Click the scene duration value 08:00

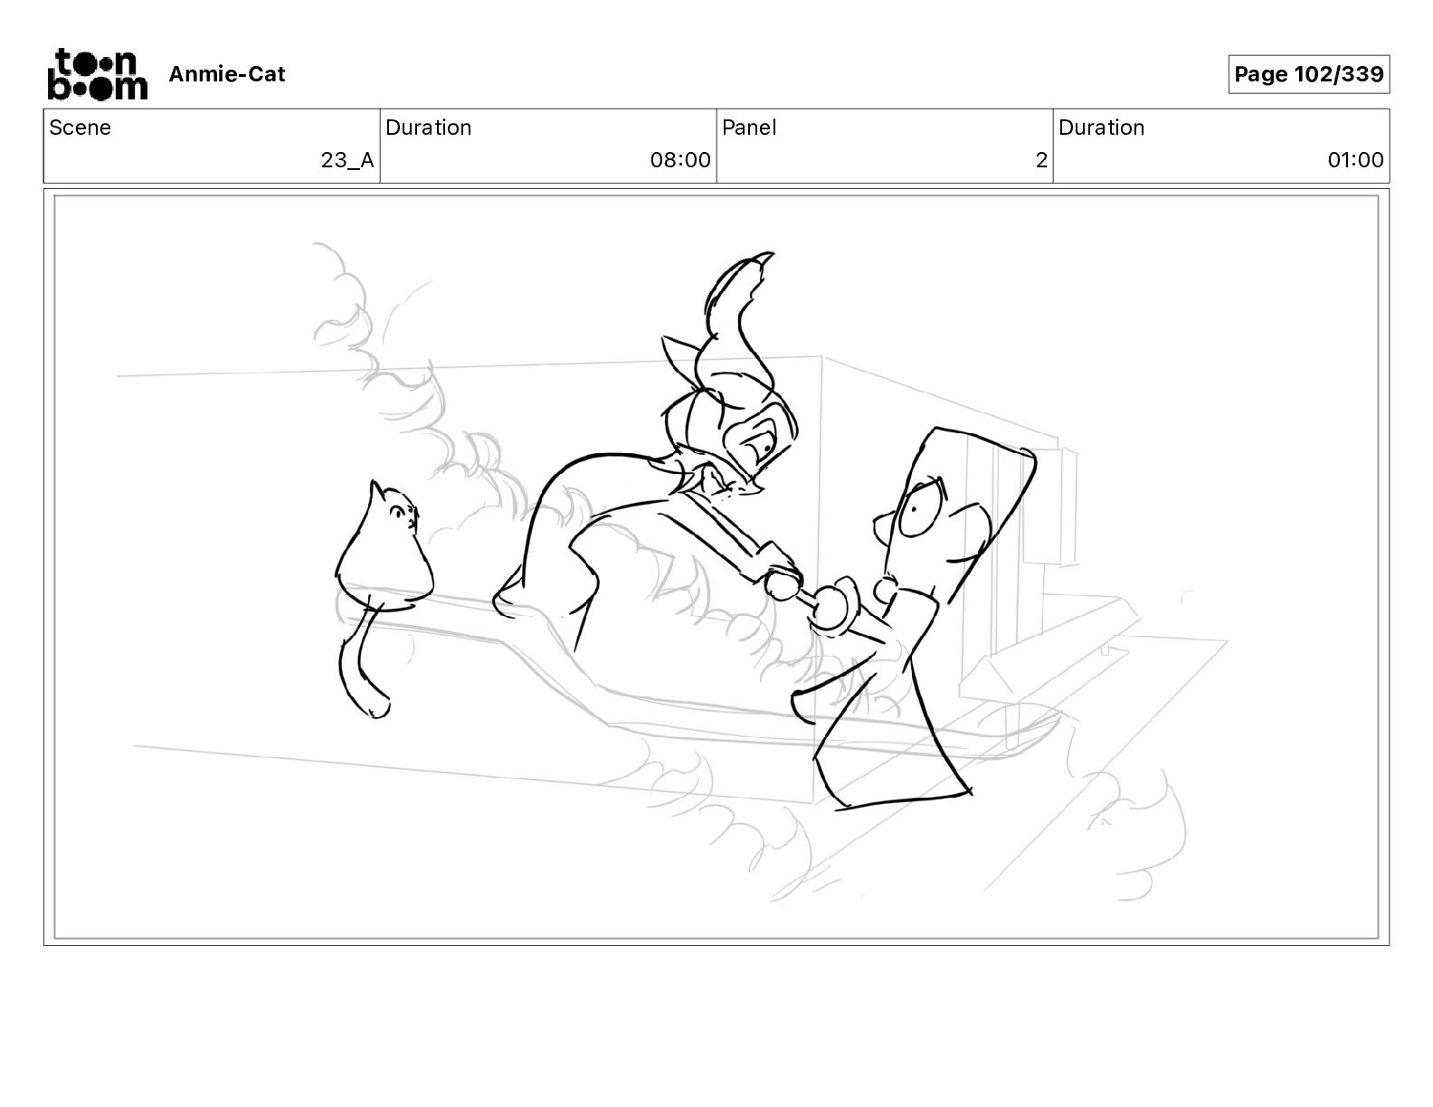tap(680, 160)
